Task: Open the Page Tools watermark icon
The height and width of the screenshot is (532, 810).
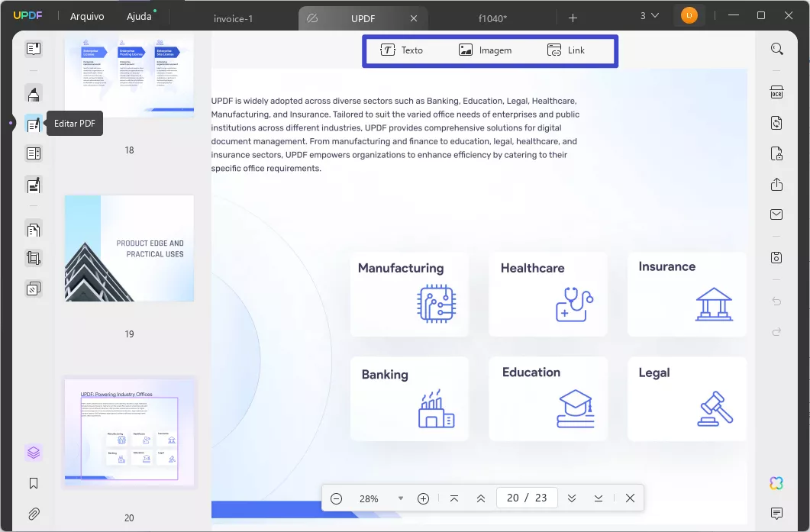Action: 34,289
